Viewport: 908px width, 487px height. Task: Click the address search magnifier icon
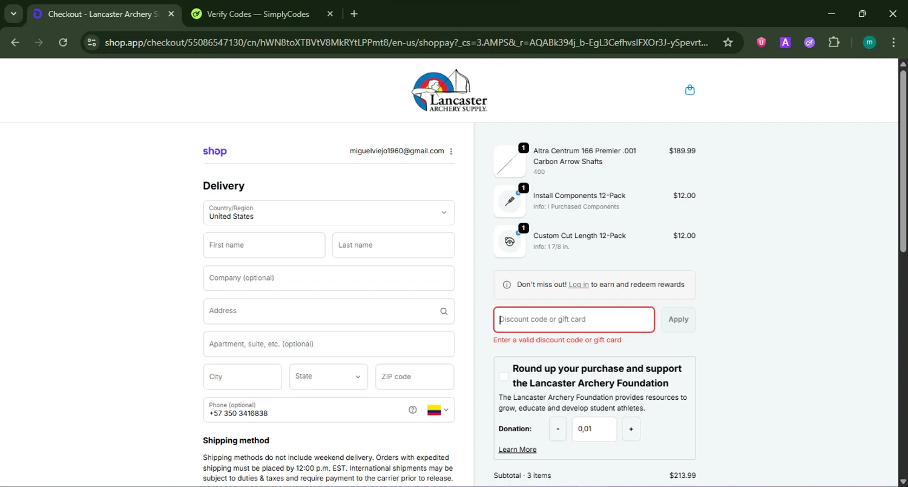click(x=444, y=311)
